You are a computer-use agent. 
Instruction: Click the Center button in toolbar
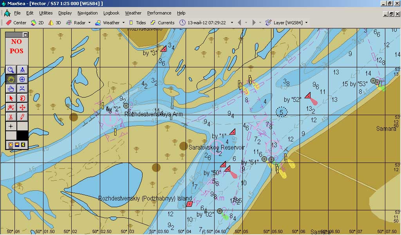(x=16, y=23)
